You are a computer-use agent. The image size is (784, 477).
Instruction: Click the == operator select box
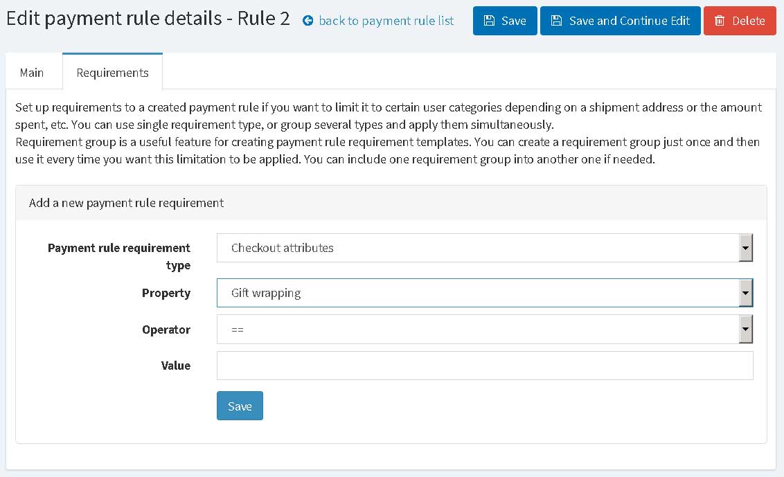coord(485,329)
